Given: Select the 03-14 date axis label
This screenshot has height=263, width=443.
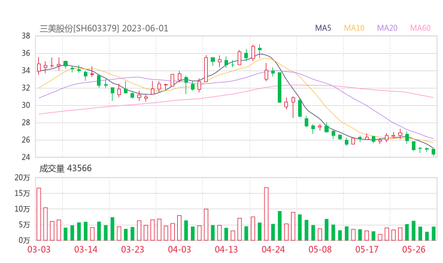Looking at the screenshot, I should click(86, 249).
